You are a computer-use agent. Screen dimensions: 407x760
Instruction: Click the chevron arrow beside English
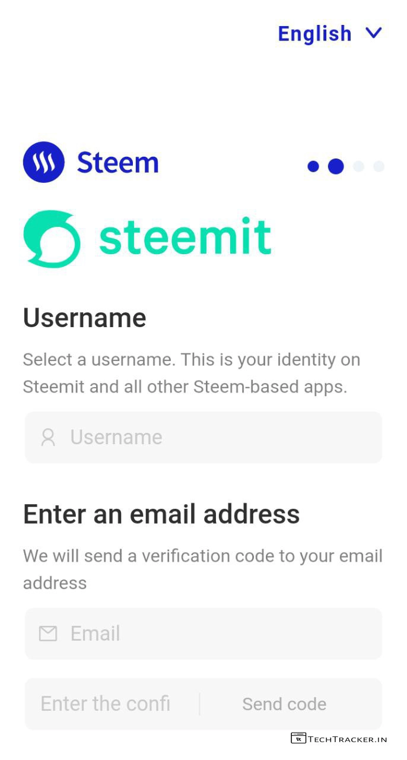pos(373,32)
